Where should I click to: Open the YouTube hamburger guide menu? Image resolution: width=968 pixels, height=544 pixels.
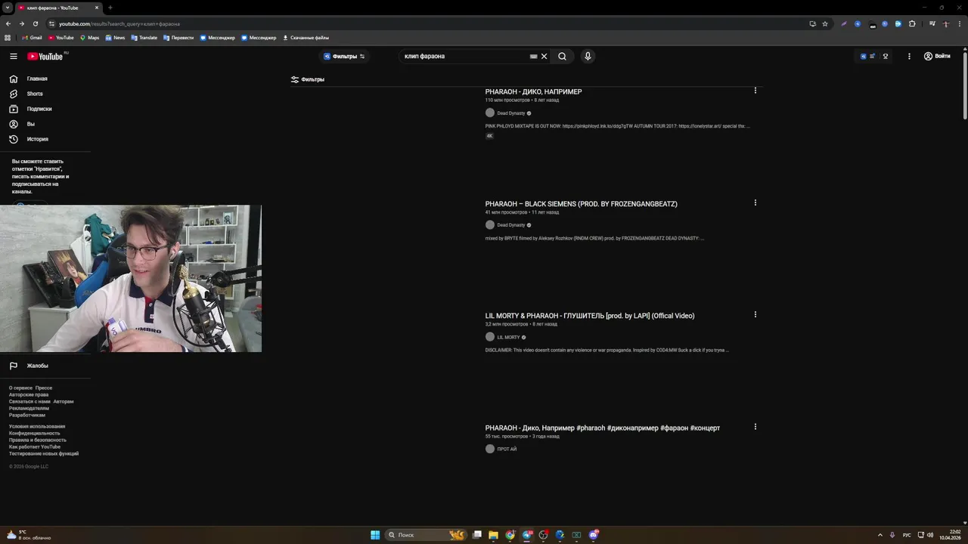point(14,56)
